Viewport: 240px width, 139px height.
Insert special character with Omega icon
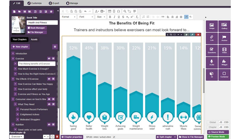119,11
